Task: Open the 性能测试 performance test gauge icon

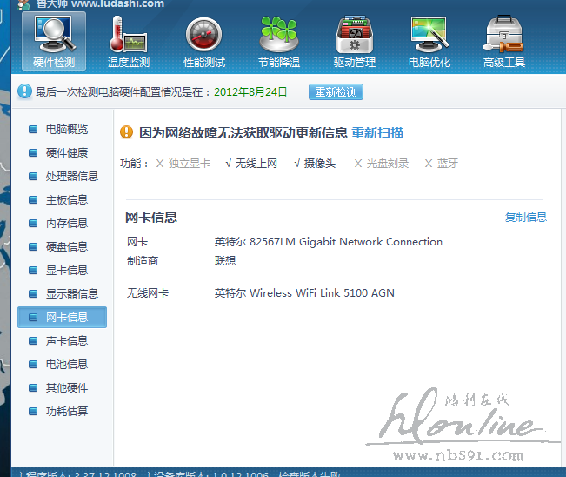Action: tap(203, 36)
